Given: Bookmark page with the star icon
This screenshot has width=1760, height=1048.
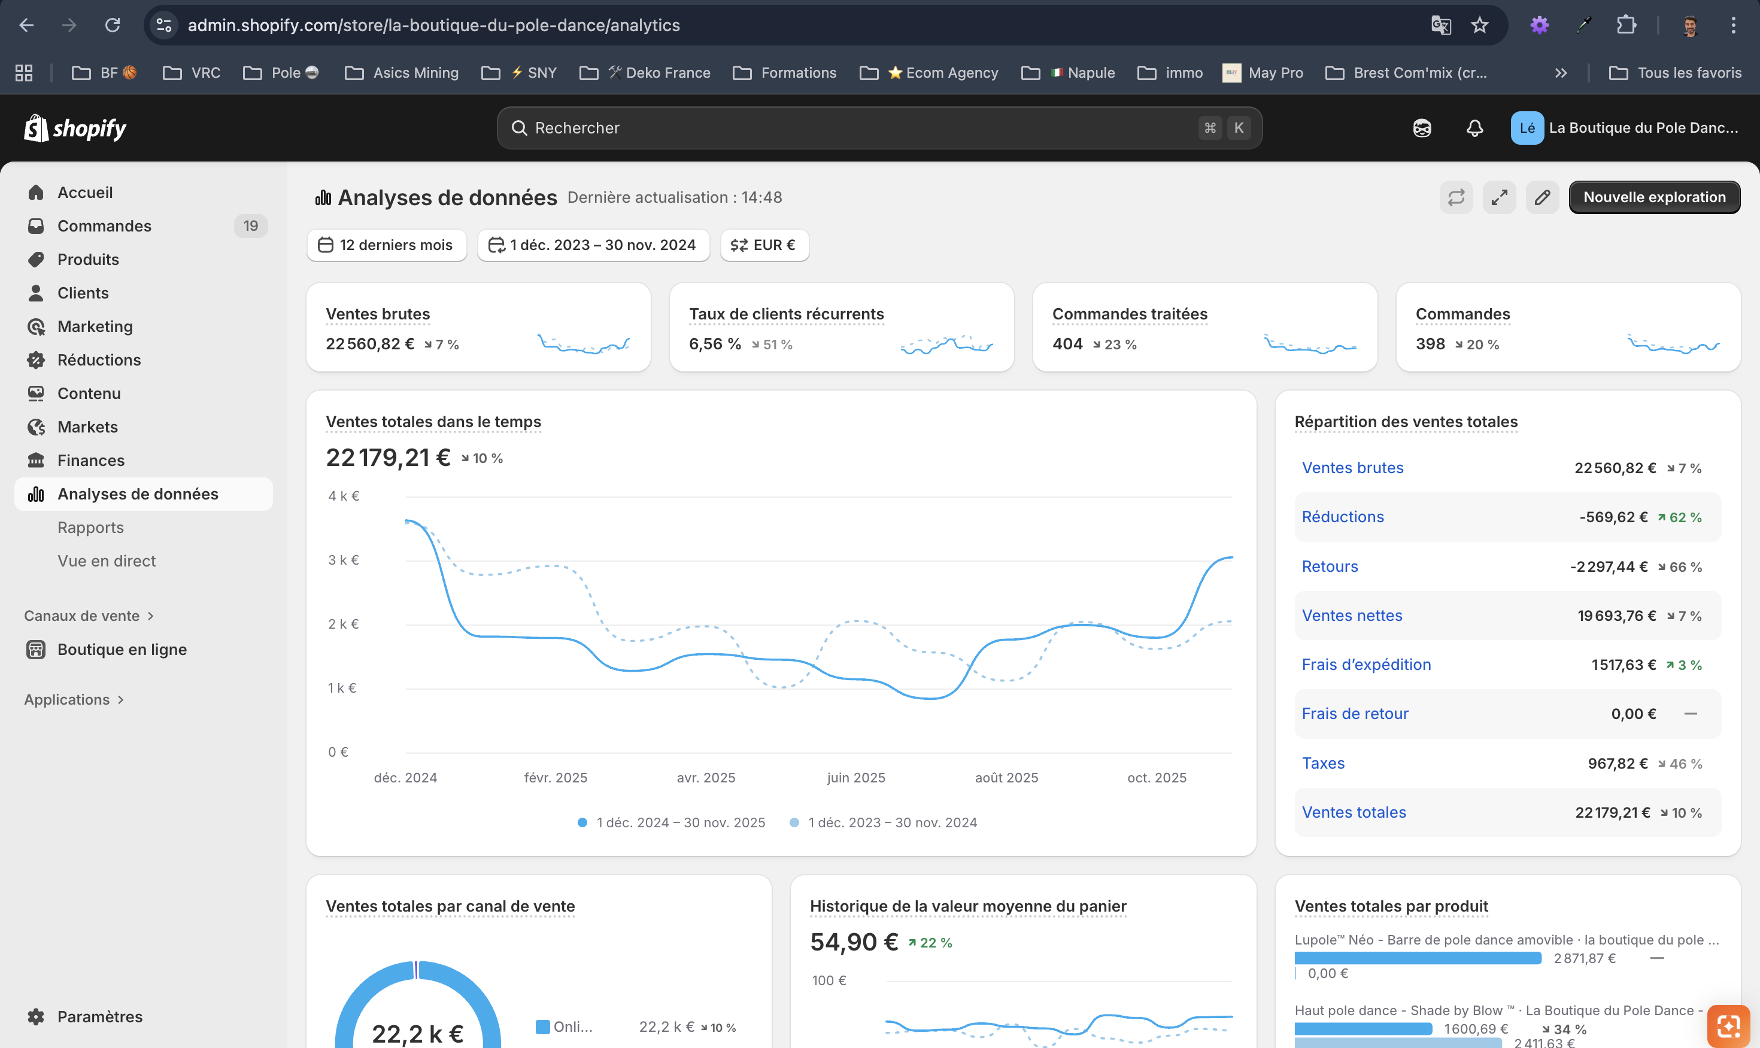Looking at the screenshot, I should (1479, 26).
